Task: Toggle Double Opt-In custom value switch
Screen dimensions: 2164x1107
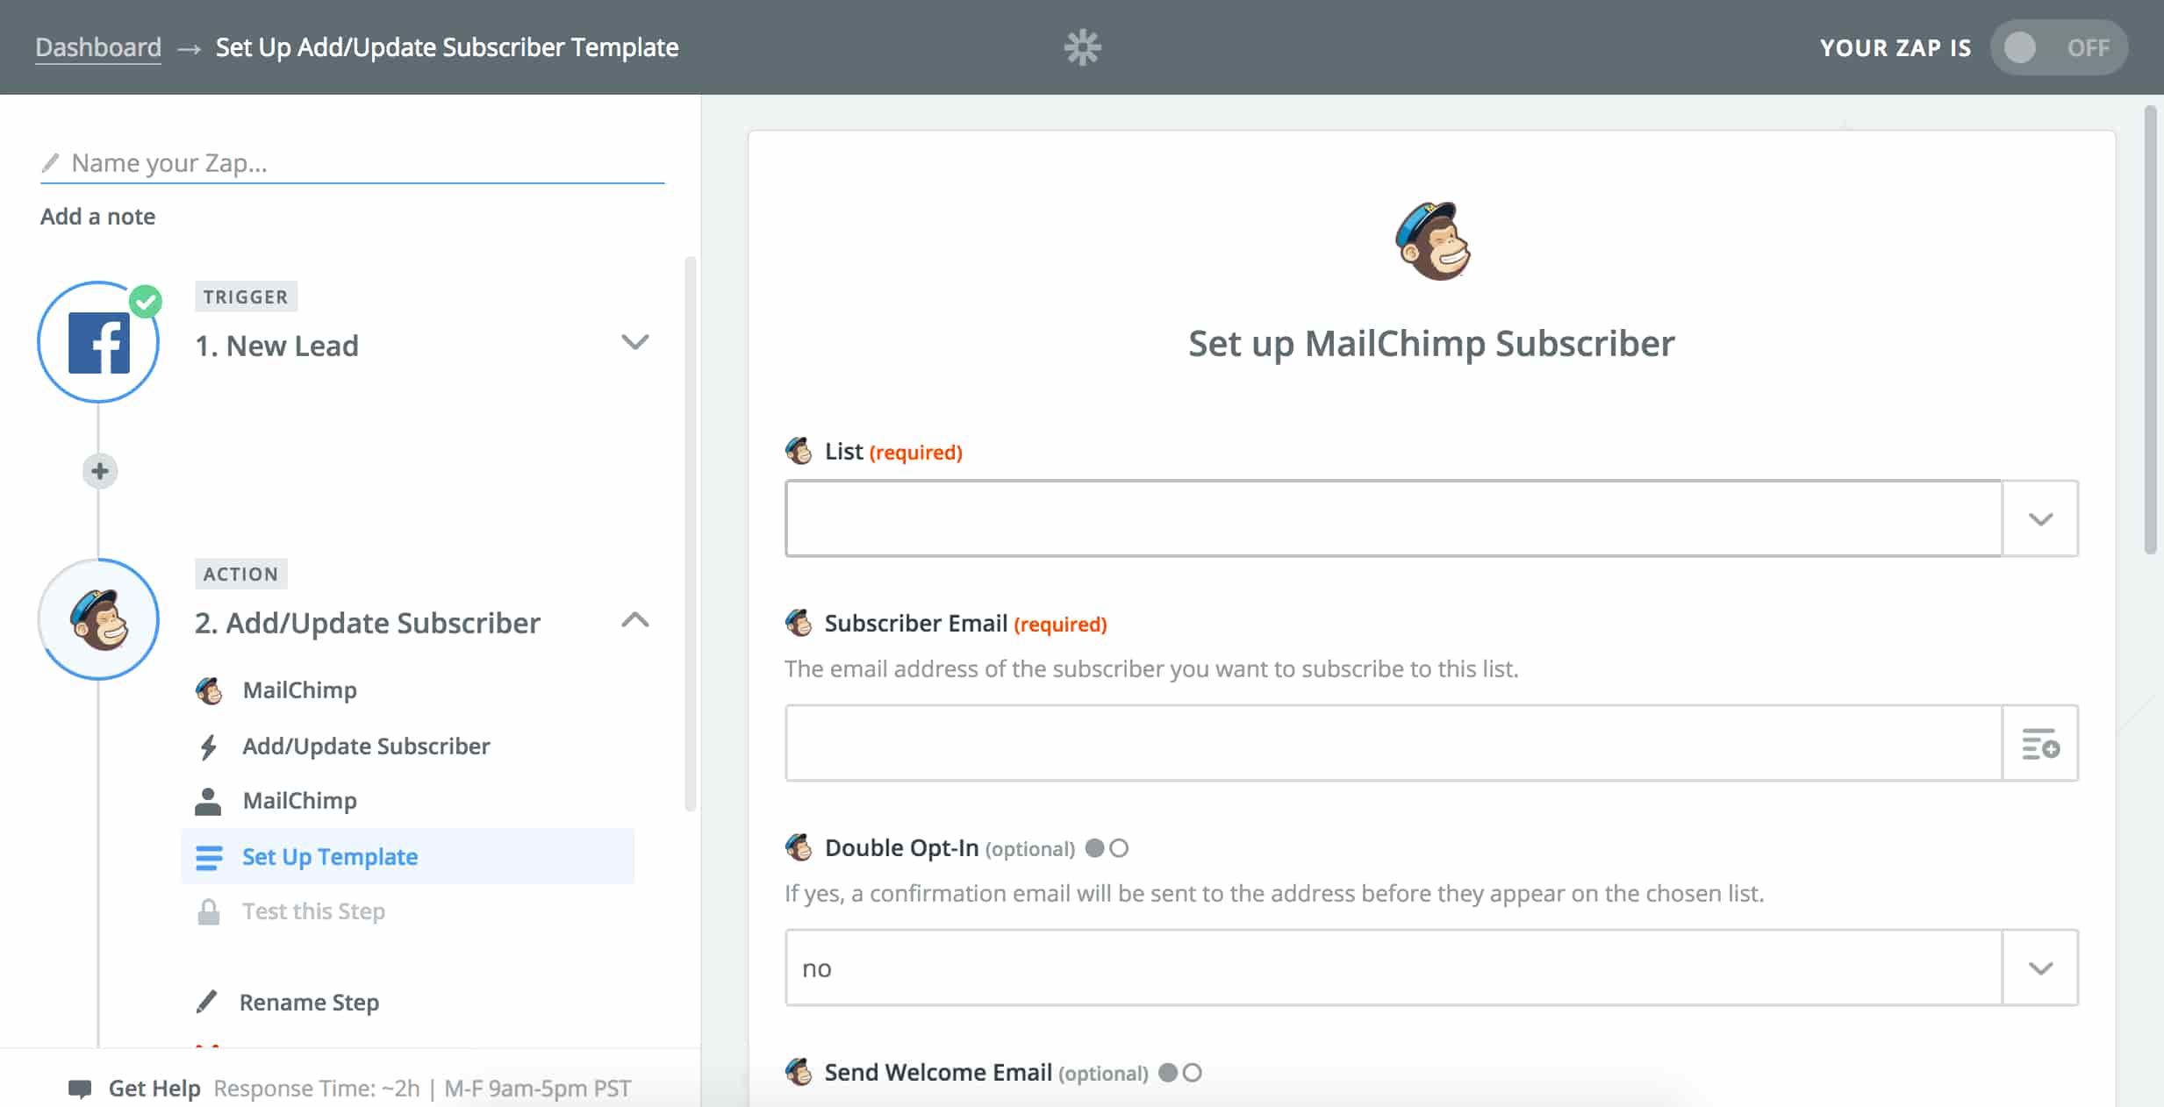Action: [1107, 848]
